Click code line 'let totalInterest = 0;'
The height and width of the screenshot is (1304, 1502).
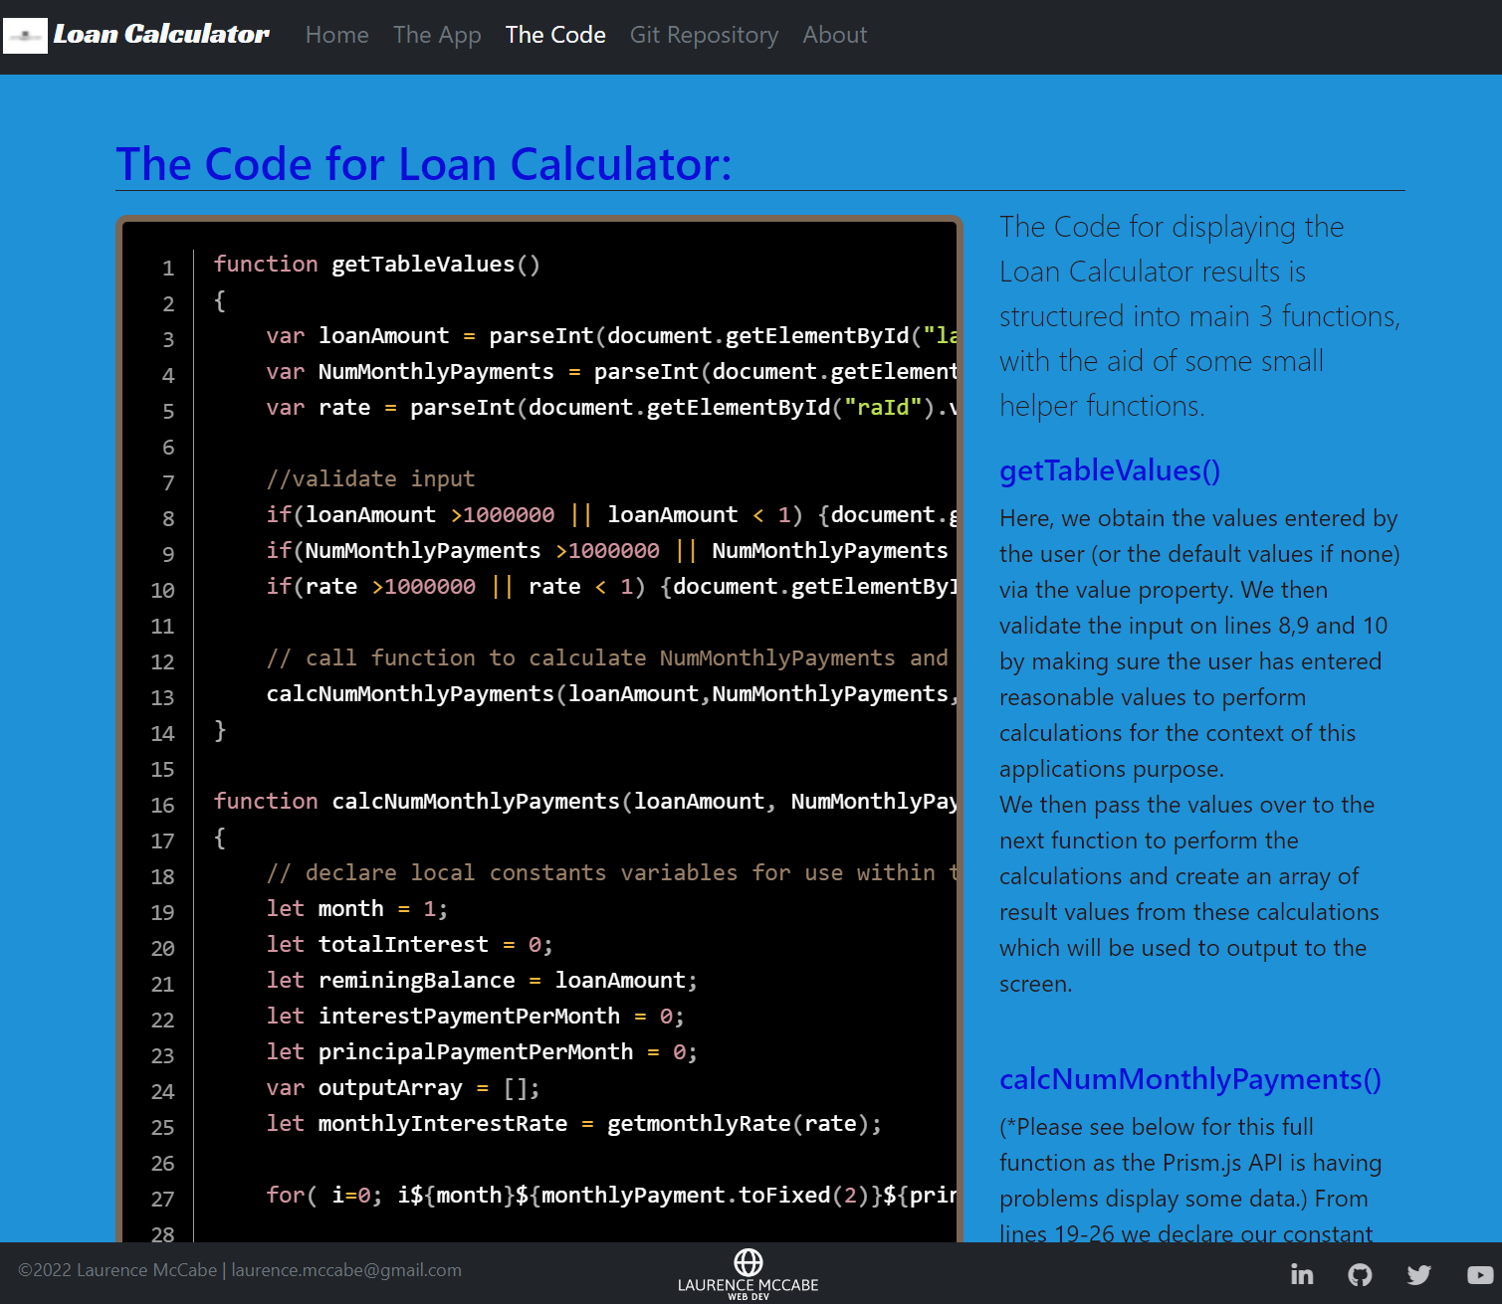(x=409, y=945)
